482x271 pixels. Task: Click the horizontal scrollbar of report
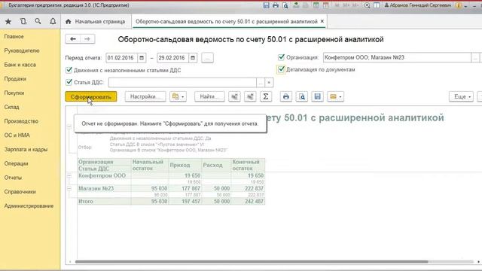(252, 262)
